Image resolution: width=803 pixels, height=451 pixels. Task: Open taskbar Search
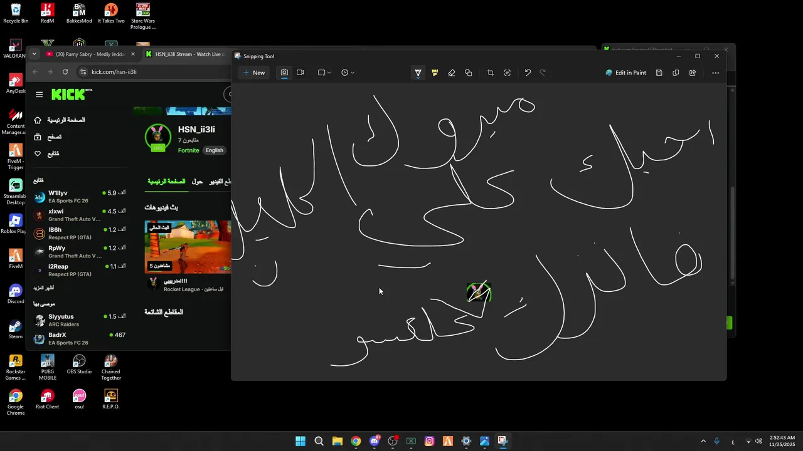[x=319, y=441]
